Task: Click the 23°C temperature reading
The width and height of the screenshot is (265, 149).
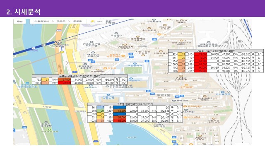Action: click(x=100, y=22)
